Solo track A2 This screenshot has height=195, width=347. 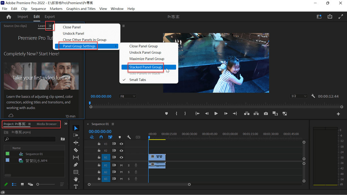129,172
